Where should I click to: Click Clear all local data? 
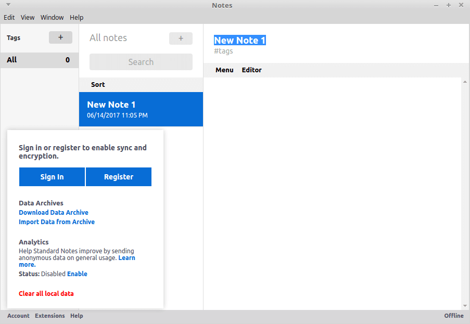[x=46, y=293]
